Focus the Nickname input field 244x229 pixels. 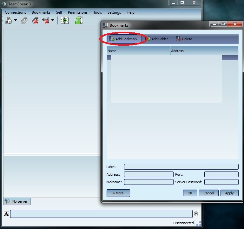pyautogui.click(x=148, y=182)
